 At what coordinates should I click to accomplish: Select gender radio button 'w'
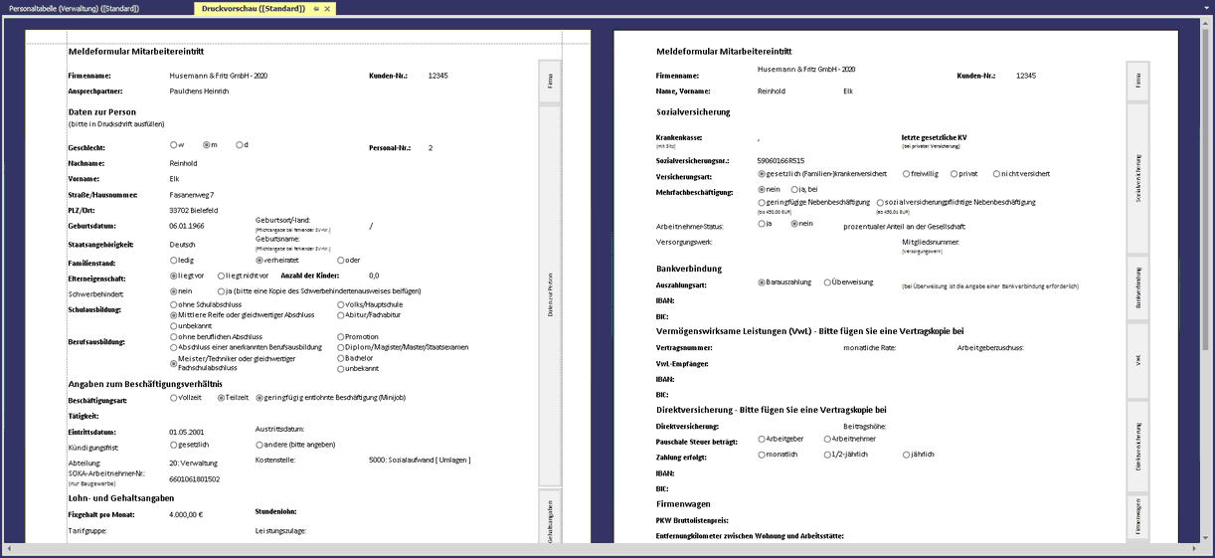click(x=174, y=145)
